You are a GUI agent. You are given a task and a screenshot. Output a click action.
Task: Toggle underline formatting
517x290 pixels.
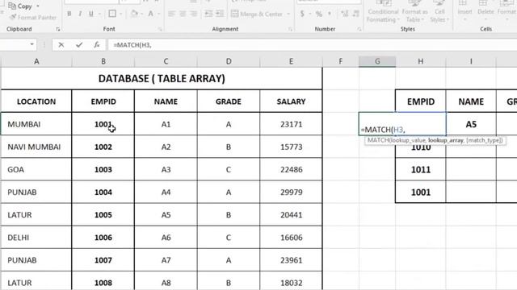point(91,14)
